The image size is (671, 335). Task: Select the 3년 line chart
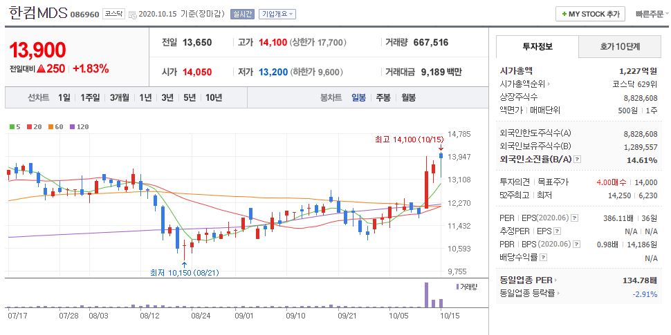[167, 97]
